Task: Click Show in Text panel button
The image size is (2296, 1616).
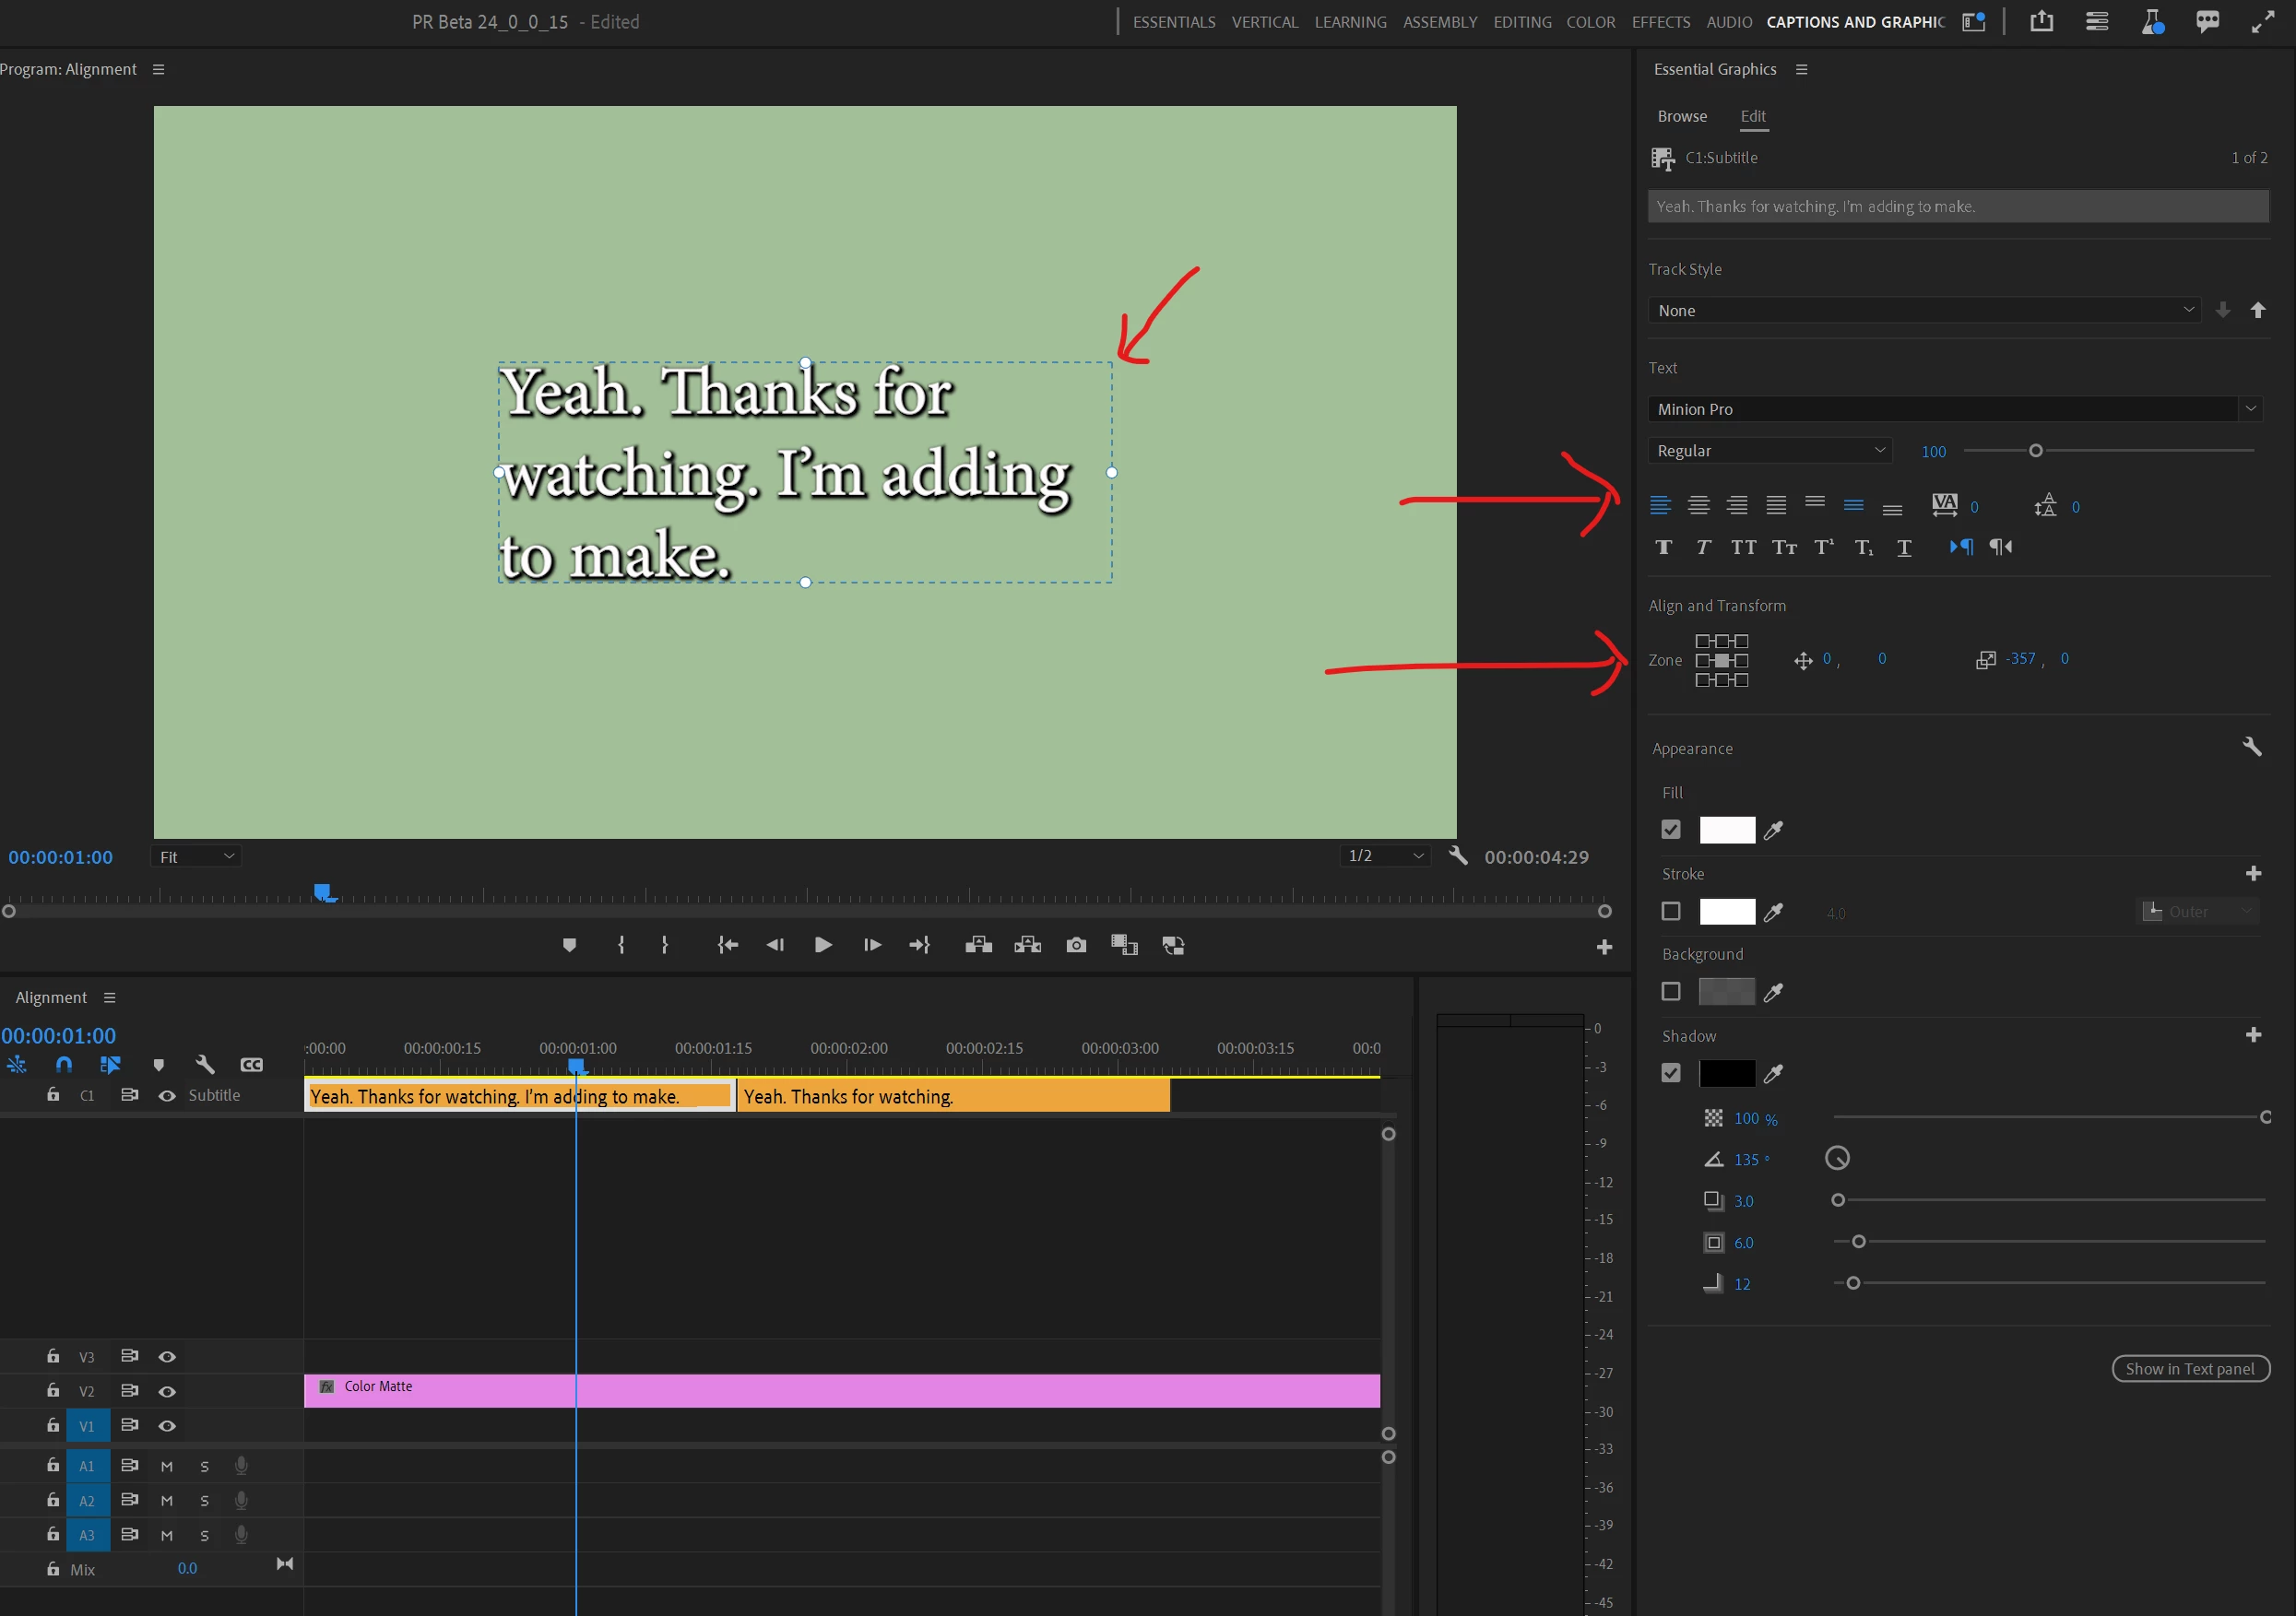Action: 2189,1368
